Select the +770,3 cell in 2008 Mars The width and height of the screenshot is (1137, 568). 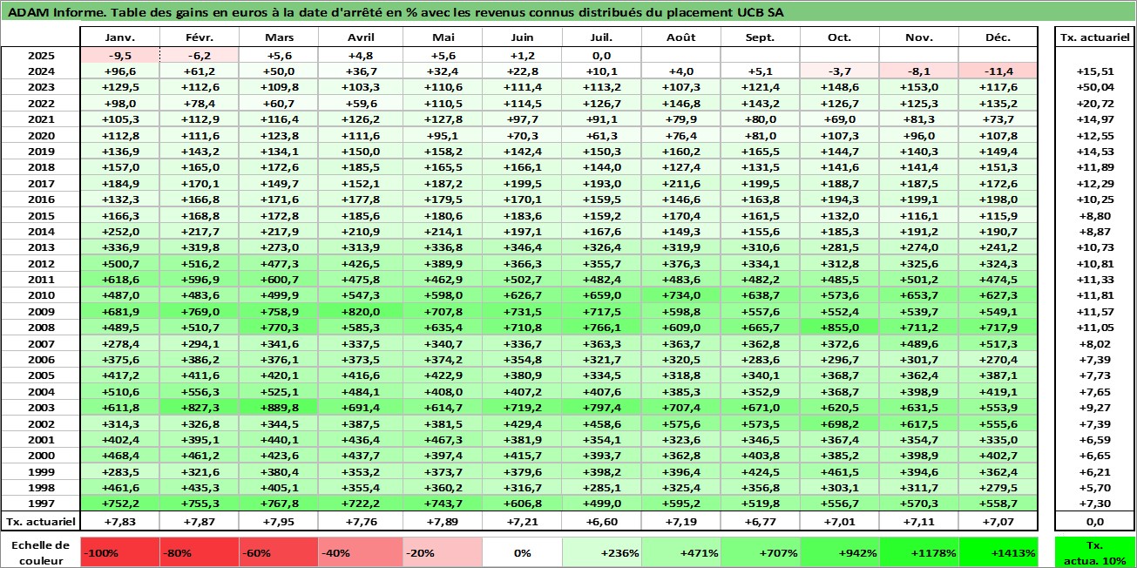pyautogui.click(x=279, y=328)
